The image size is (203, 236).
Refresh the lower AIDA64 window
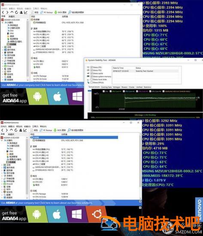[16, 130]
